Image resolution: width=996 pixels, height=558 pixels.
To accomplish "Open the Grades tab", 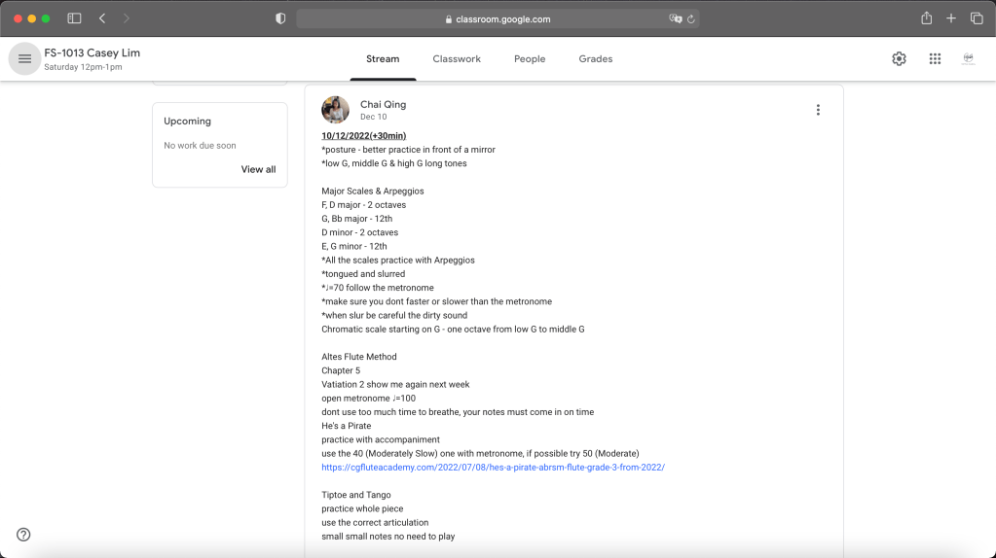I will 595,59.
